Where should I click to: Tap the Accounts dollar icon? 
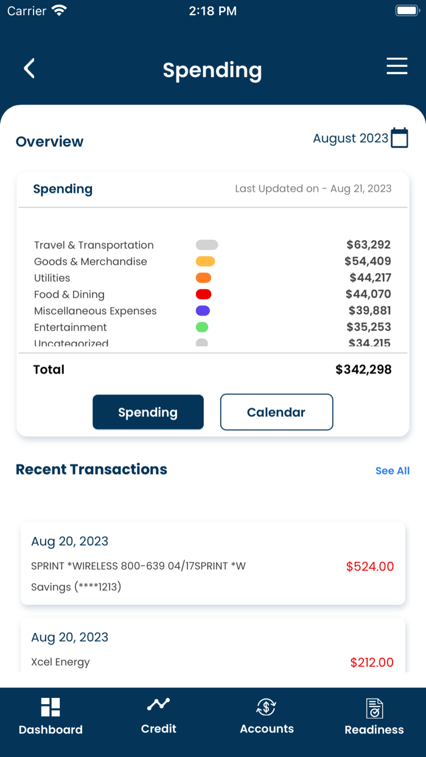tap(266, 706)
